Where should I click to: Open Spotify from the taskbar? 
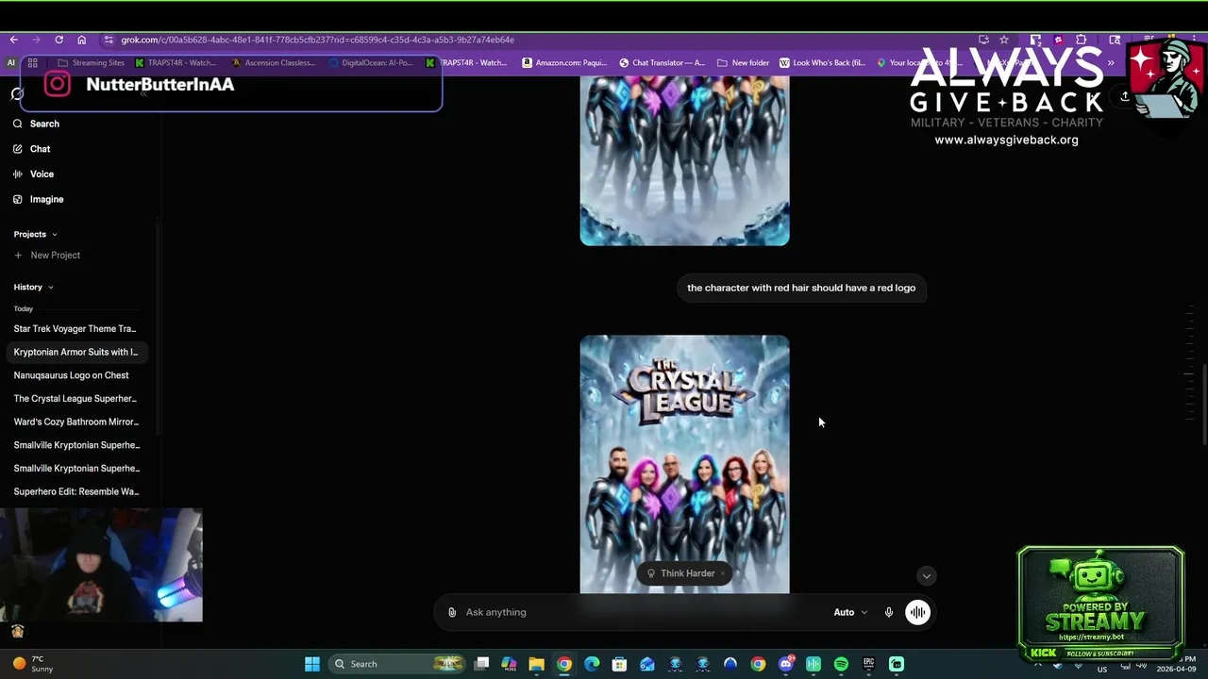pos(841,664)
